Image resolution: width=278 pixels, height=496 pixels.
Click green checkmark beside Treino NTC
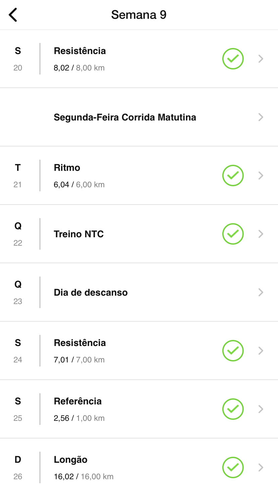[x=233, y=234]
